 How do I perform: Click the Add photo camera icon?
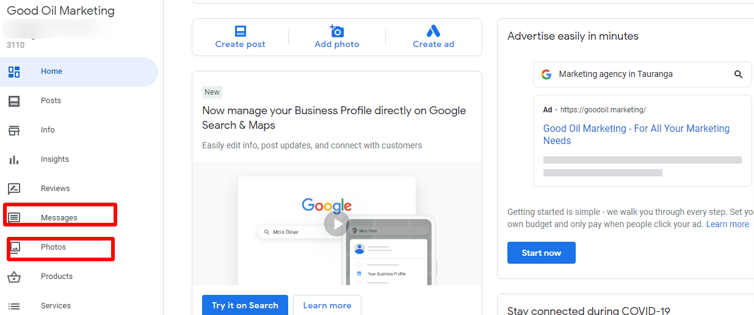click(336, 31)
